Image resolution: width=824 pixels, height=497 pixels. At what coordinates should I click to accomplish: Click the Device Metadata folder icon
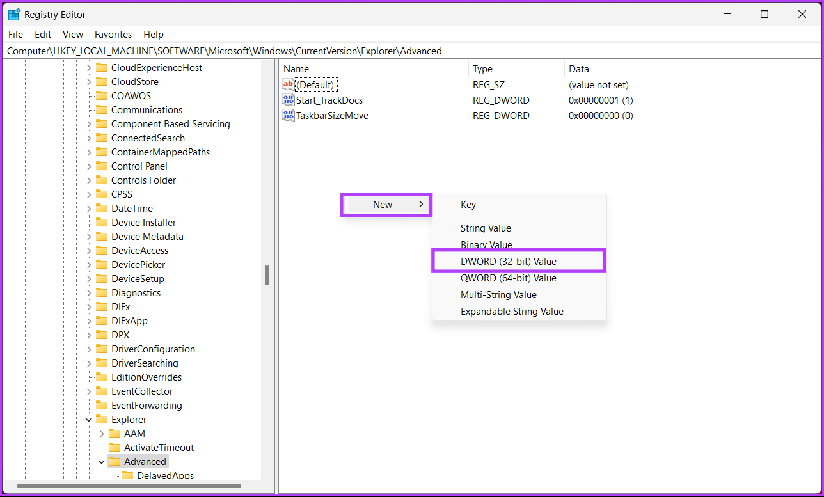(101, 237)
